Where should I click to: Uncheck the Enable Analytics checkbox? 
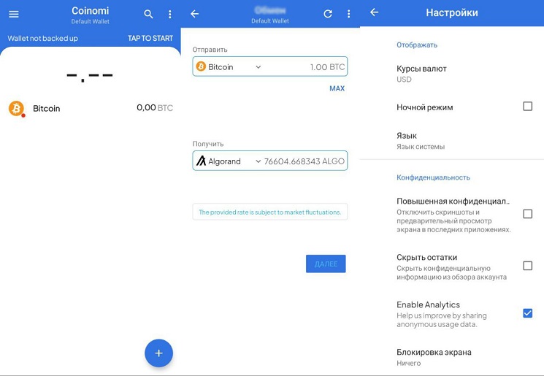527,313
